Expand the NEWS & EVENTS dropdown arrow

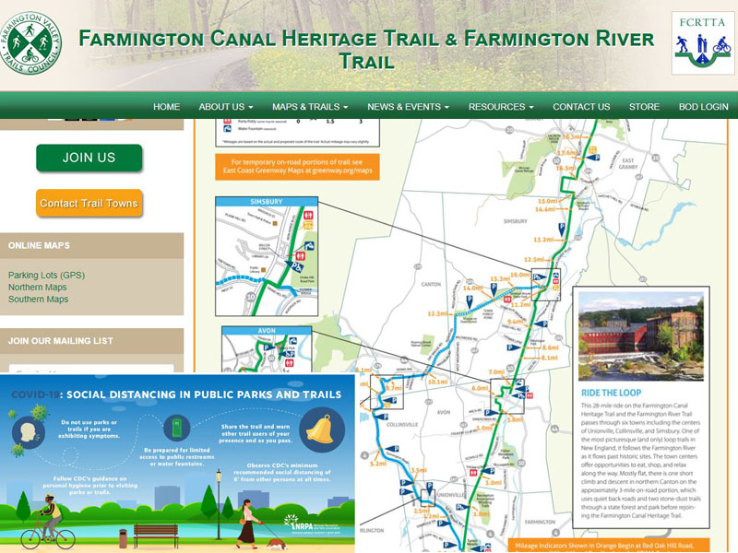pyautogui.click(x=446, y=108)
